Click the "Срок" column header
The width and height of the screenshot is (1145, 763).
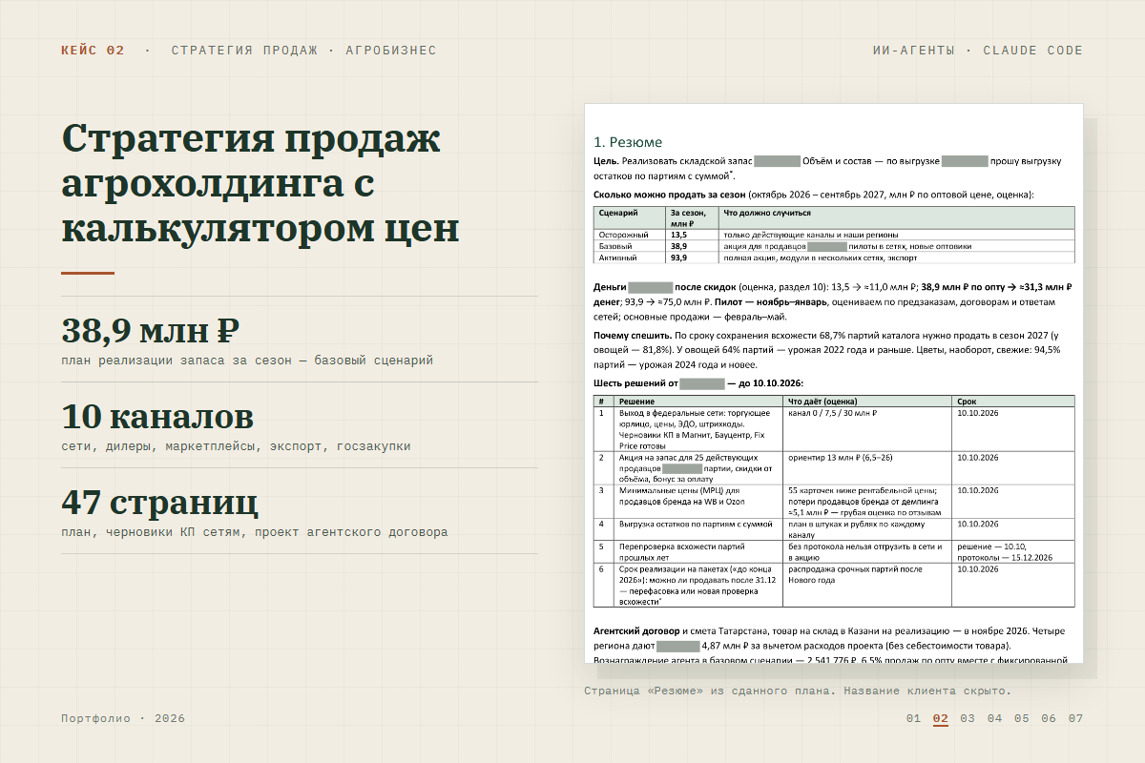(1012, 402)
